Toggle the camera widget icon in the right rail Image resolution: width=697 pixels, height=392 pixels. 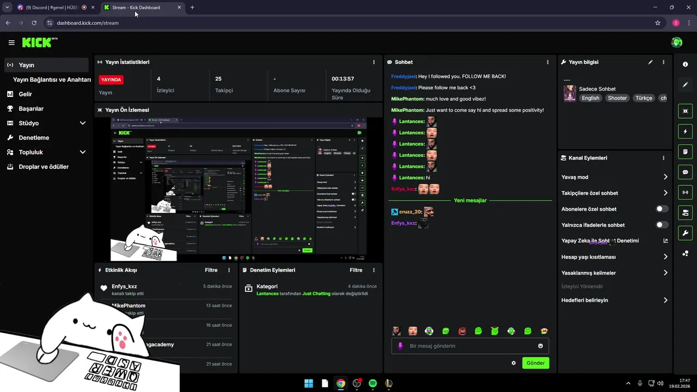685,212
